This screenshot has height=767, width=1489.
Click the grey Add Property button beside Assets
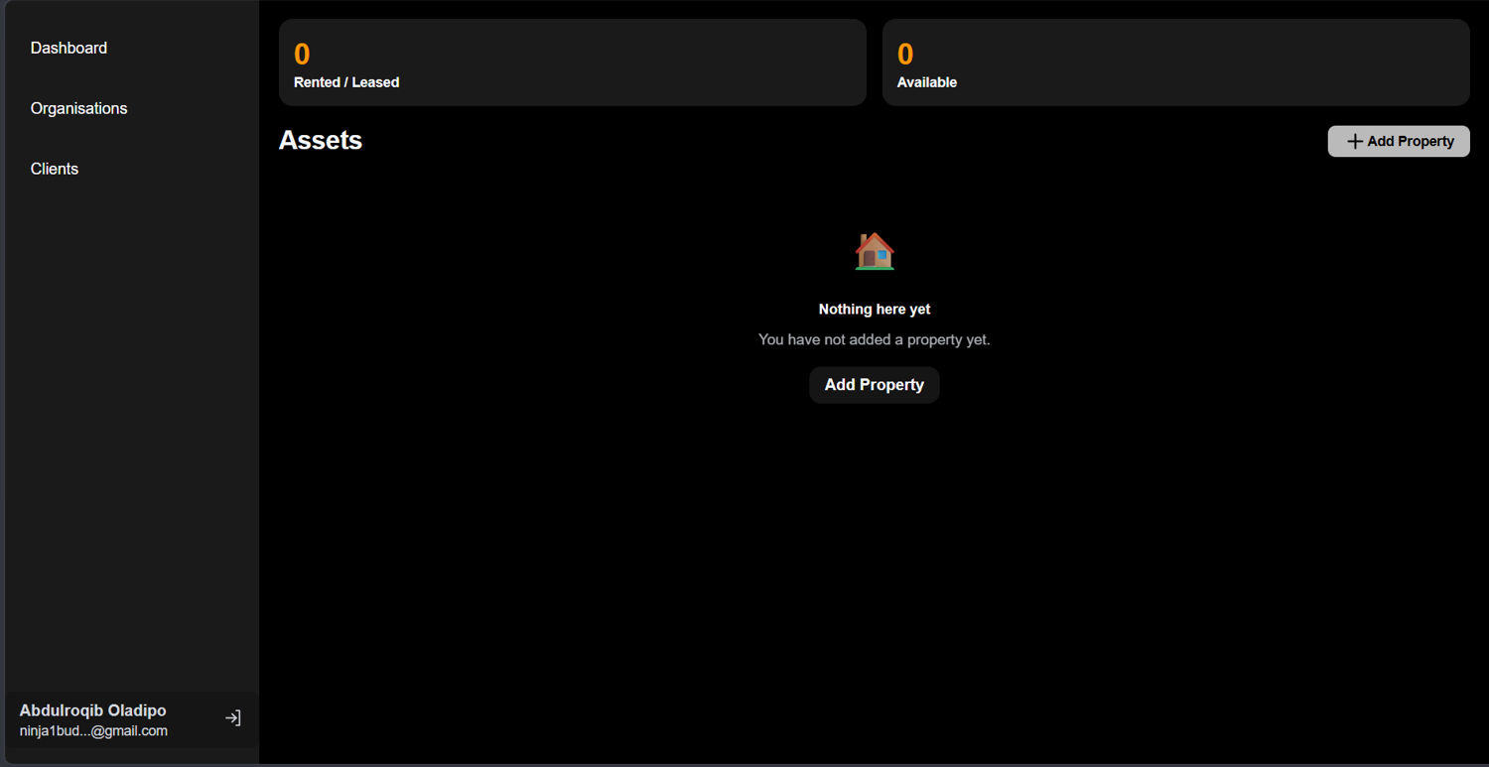(1399, 141)
